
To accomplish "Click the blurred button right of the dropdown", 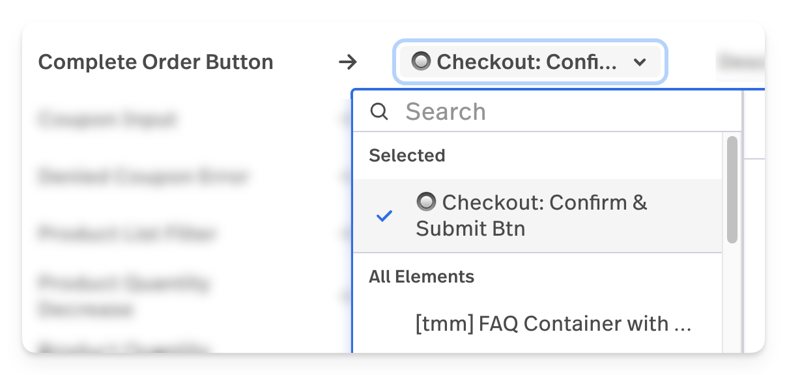I will (x=741, y=62).
